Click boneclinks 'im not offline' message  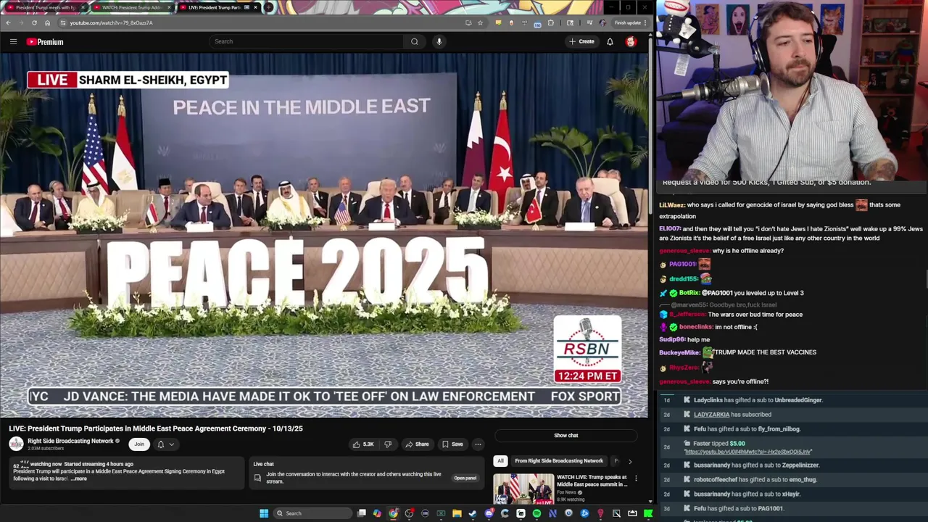click(x=708, y=327)
